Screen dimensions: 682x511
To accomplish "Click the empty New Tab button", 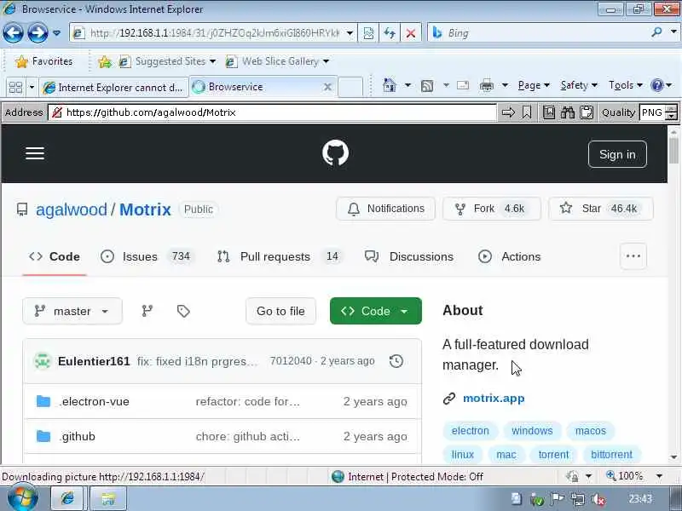I will click(x=350, y=87).
